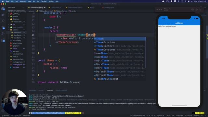This screenshot has width=208, height=117.
Task: Open the Problems panel tab
Action: (x=32, y=90)
